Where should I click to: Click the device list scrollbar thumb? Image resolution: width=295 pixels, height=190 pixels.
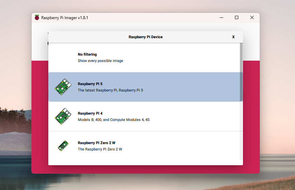tap(241, 72)
